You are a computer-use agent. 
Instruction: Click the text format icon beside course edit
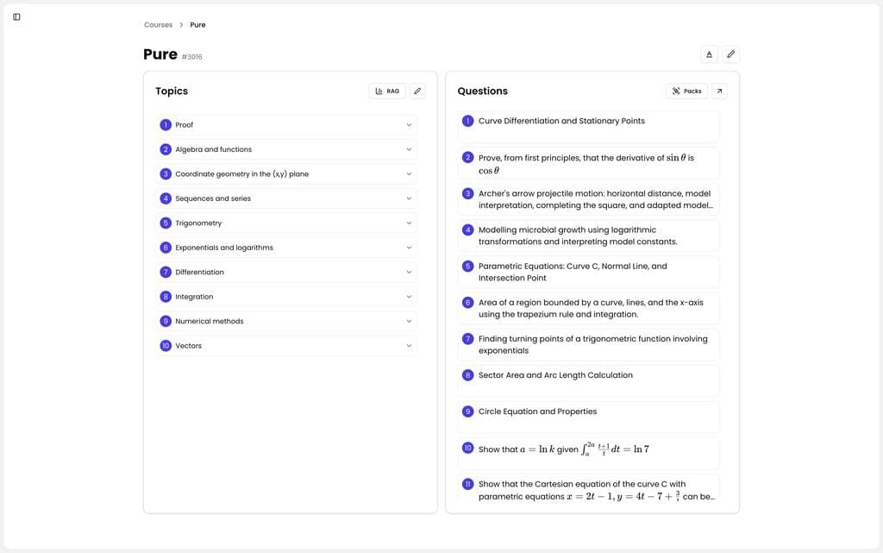[709, 54]
